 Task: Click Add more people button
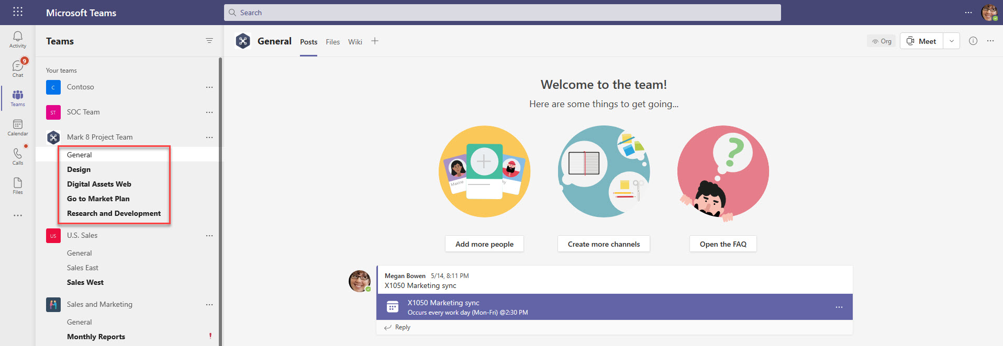point(484,244)
